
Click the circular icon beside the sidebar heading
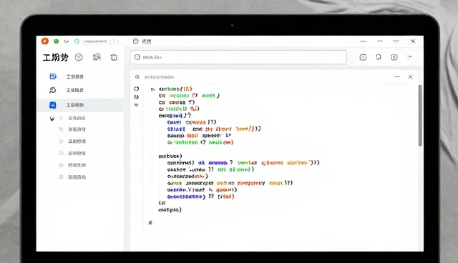(79, 57)
